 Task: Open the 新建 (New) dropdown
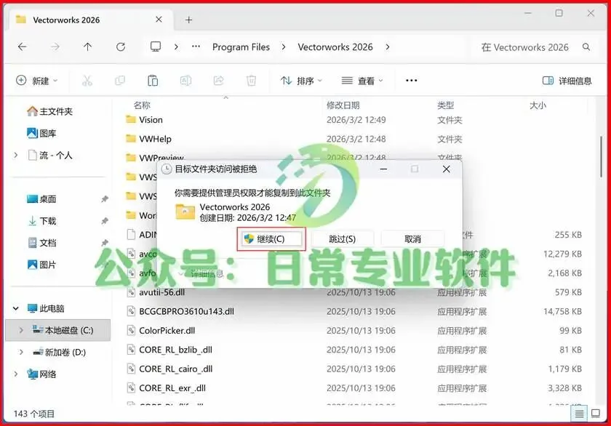coord(36,81)
